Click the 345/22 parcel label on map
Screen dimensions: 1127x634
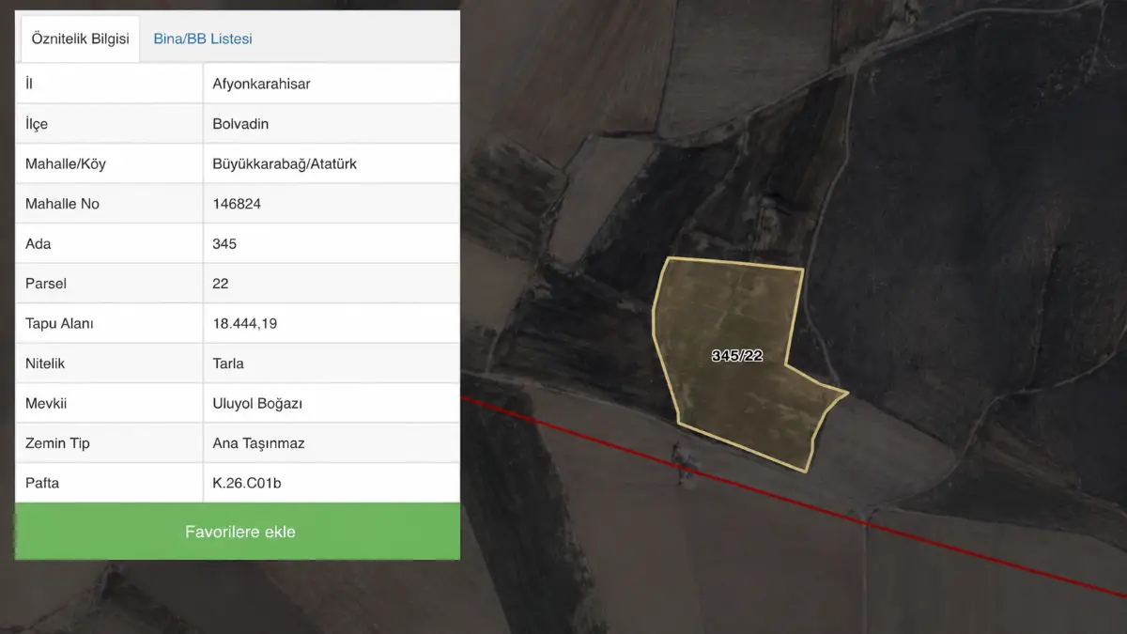pos(737,356)
